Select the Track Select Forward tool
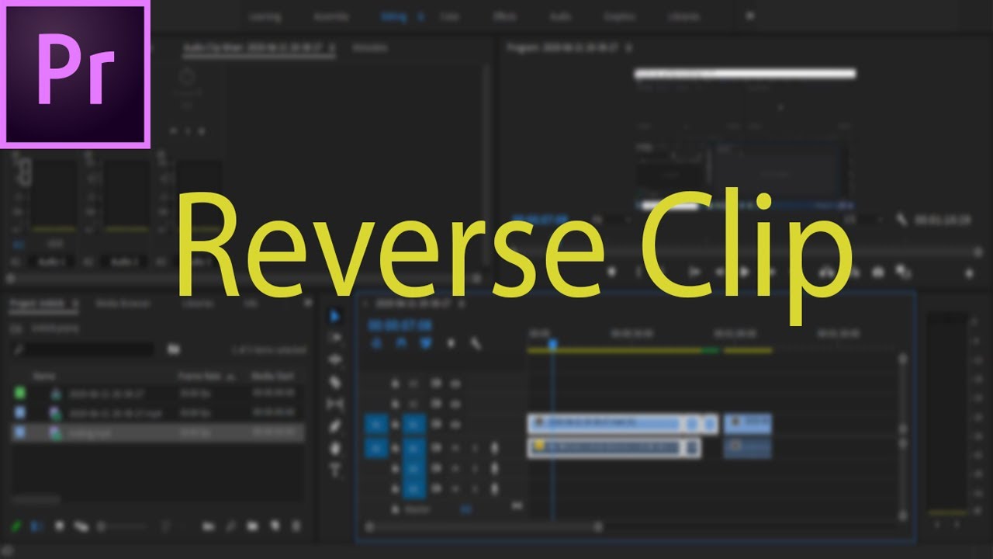 (x=335, y=338)
